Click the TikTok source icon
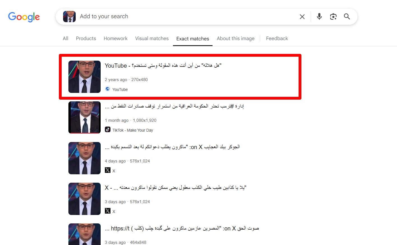Image resolution: width=397 pixels, height=245 pixels. point(108,129)
